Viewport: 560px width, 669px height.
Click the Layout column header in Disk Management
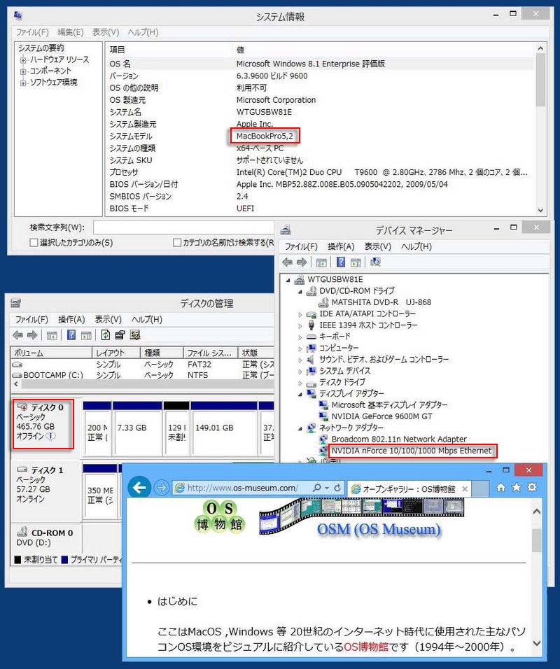[116, 353]
